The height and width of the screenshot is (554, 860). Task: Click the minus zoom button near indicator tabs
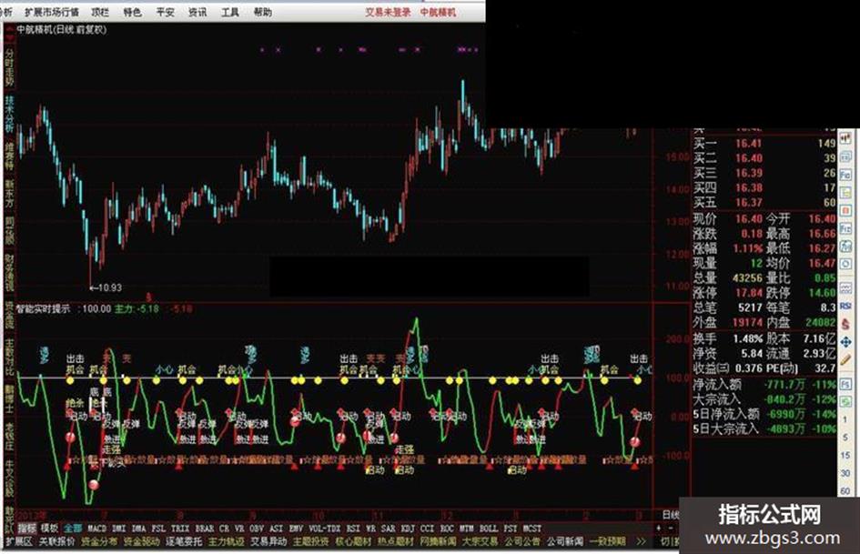pos(670,528)
